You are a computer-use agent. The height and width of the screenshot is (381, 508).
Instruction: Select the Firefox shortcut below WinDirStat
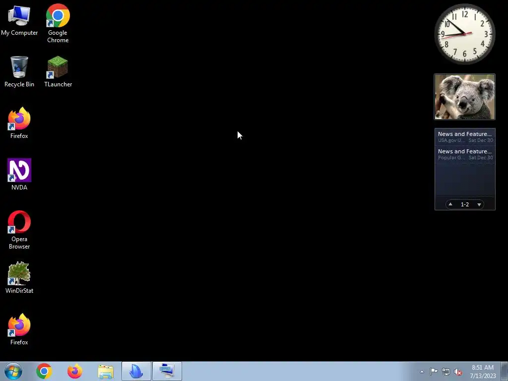click(x=19, y=329)
